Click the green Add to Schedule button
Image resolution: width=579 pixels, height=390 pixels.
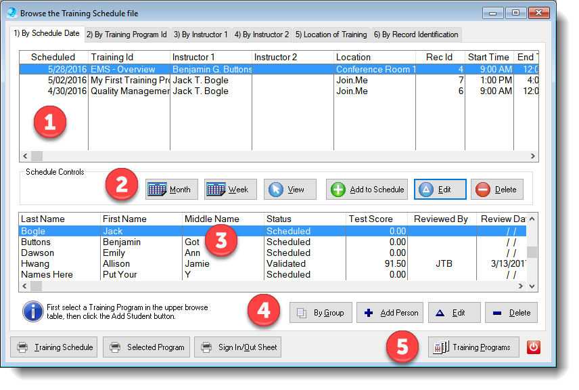367,190
